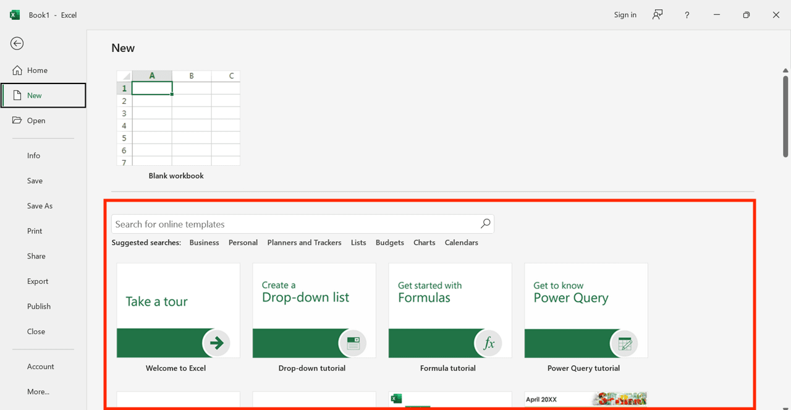
Task: Click the Welcome to Excel label
Action: (x=176, y=368)
